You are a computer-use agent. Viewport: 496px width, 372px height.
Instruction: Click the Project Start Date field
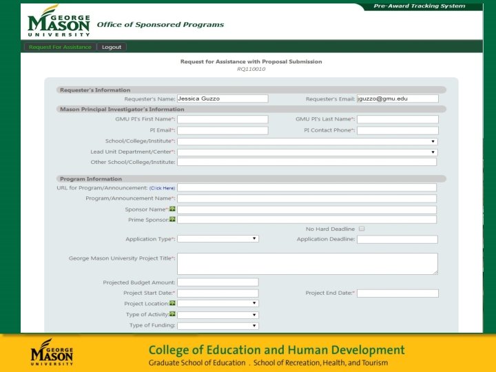[x=218, y=293]
